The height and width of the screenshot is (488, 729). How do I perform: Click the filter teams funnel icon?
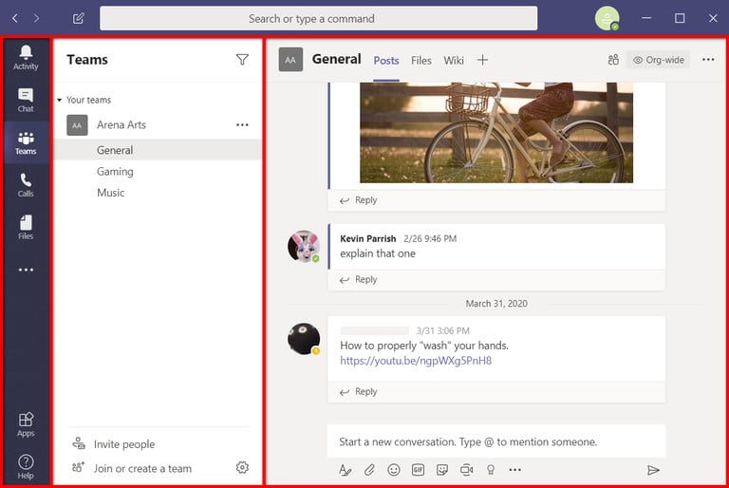(242, 60)
